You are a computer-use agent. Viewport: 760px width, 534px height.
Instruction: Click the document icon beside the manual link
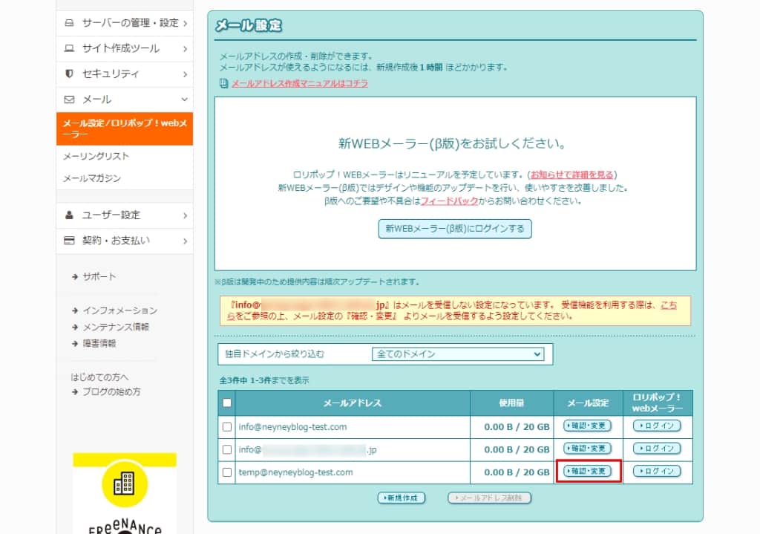(x=223, y=83)
